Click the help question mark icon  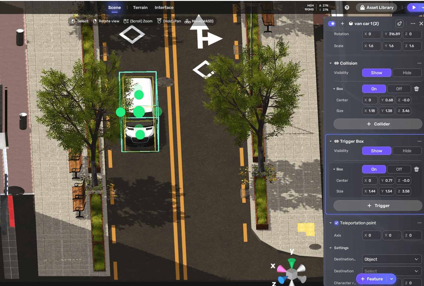[347, 7]
